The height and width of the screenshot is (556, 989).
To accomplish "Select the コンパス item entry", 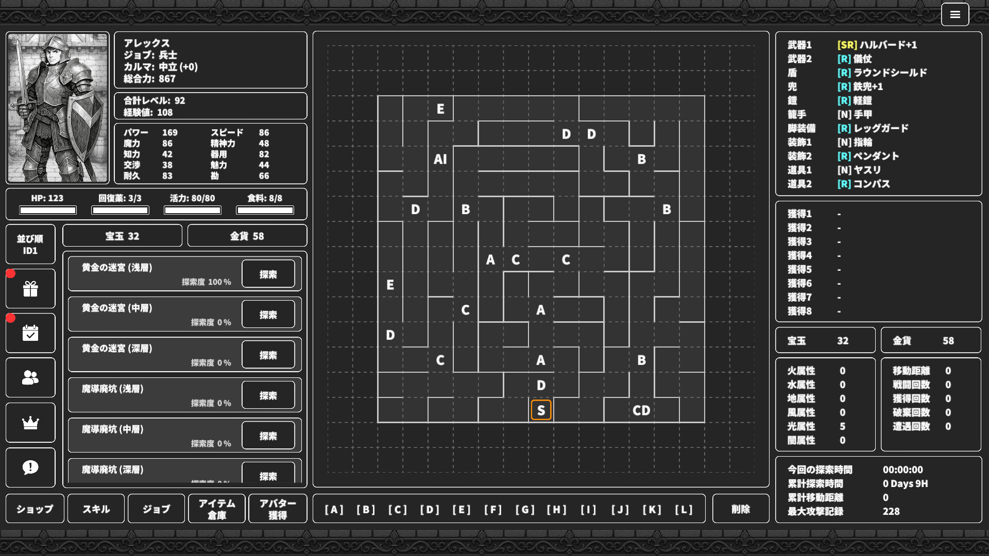I will coord(864,184).
